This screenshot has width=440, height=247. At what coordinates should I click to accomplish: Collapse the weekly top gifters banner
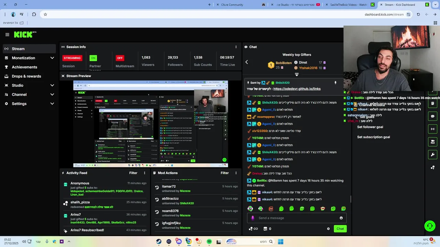click(297, 74)
